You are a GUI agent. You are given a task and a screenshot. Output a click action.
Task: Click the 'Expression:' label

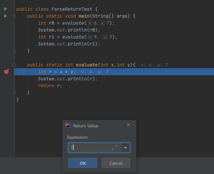[x=78, y=137]
